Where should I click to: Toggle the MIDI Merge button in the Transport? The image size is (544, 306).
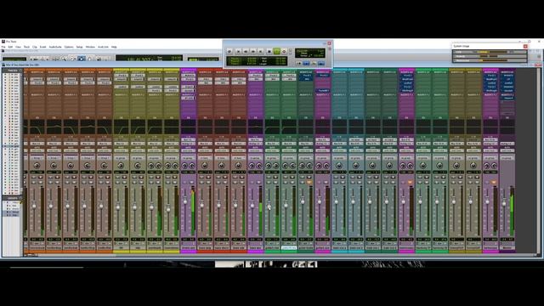(x=314, y=63)
